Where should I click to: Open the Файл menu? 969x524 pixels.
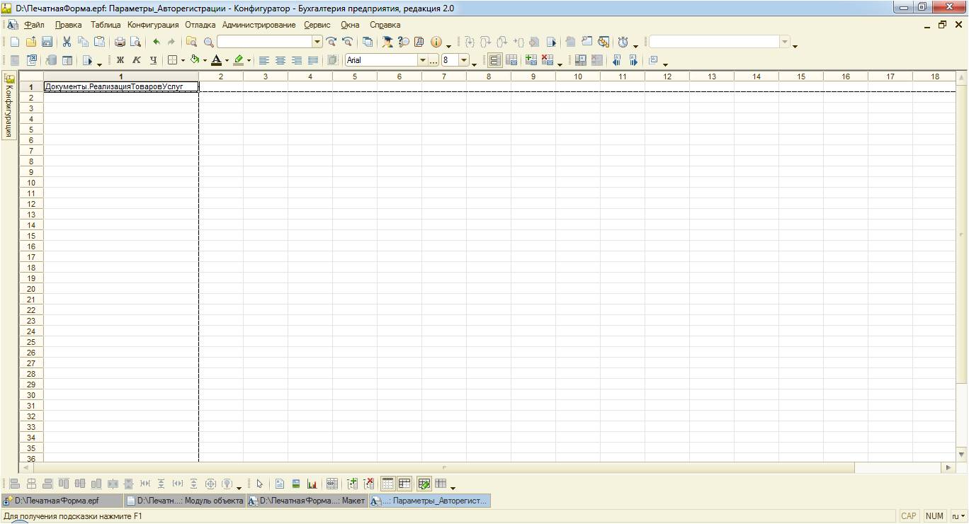[x=34, y=25]
